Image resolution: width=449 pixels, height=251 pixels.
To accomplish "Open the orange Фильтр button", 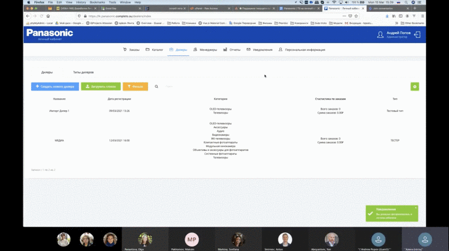I will point(136,86).
